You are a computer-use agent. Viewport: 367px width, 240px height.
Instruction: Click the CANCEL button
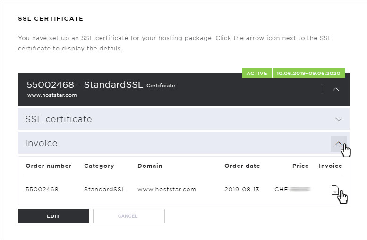(129, 216)
